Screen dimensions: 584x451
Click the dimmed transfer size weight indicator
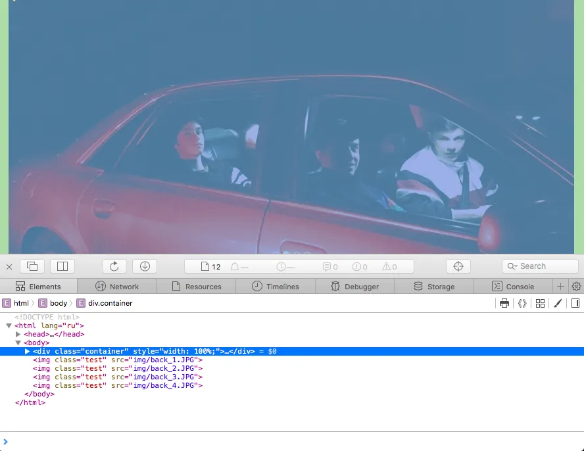tap(239, 267)
